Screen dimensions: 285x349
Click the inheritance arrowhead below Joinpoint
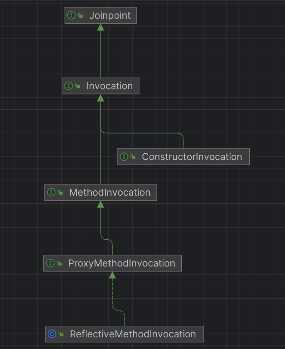coord(101,27)
